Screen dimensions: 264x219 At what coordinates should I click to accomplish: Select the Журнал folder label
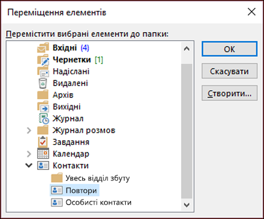[x=68, y=119]
